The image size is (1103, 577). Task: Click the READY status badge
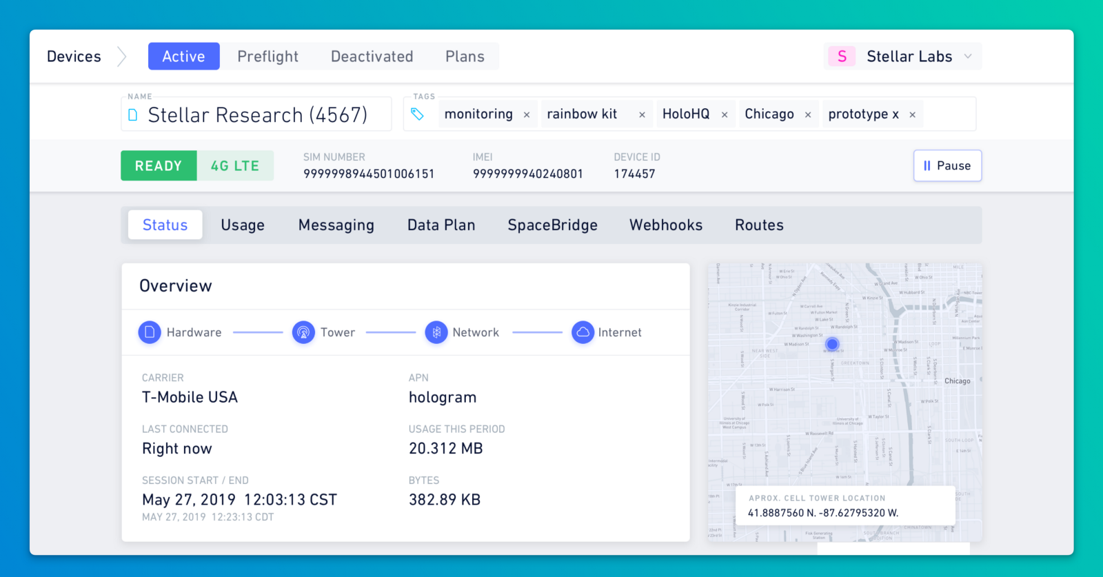coord(159,165)
